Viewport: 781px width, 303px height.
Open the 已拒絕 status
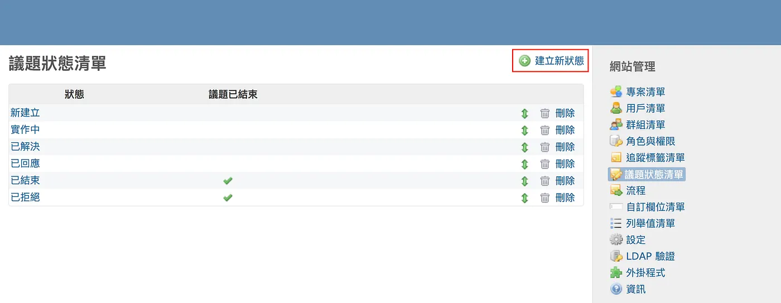click(x=25, y=197)
